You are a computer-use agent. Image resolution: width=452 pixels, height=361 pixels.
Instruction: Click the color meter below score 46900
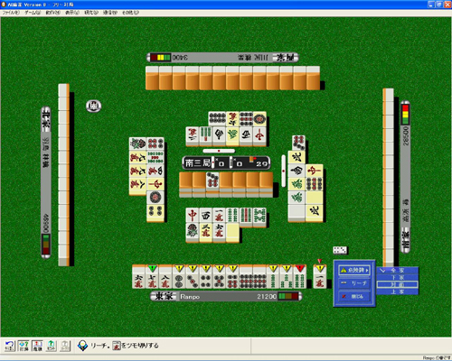click(46, 245)
